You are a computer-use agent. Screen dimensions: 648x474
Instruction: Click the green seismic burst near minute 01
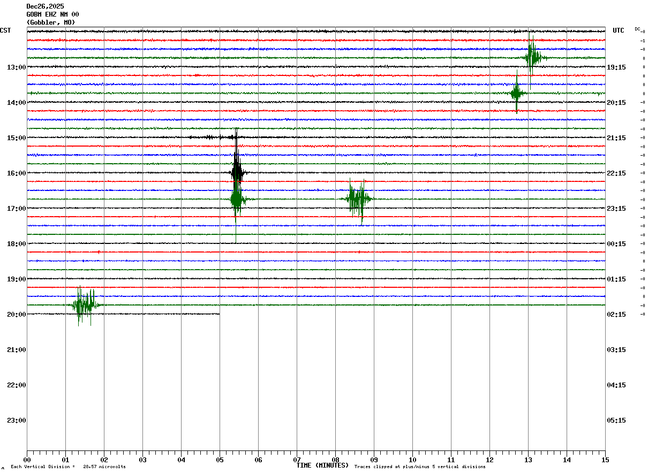coord(85,305)
